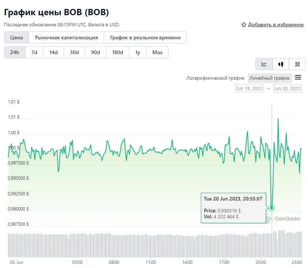Switch to Рыночная капитализация tab
This screenshot has height=268, width=308.
pos(67,37)
